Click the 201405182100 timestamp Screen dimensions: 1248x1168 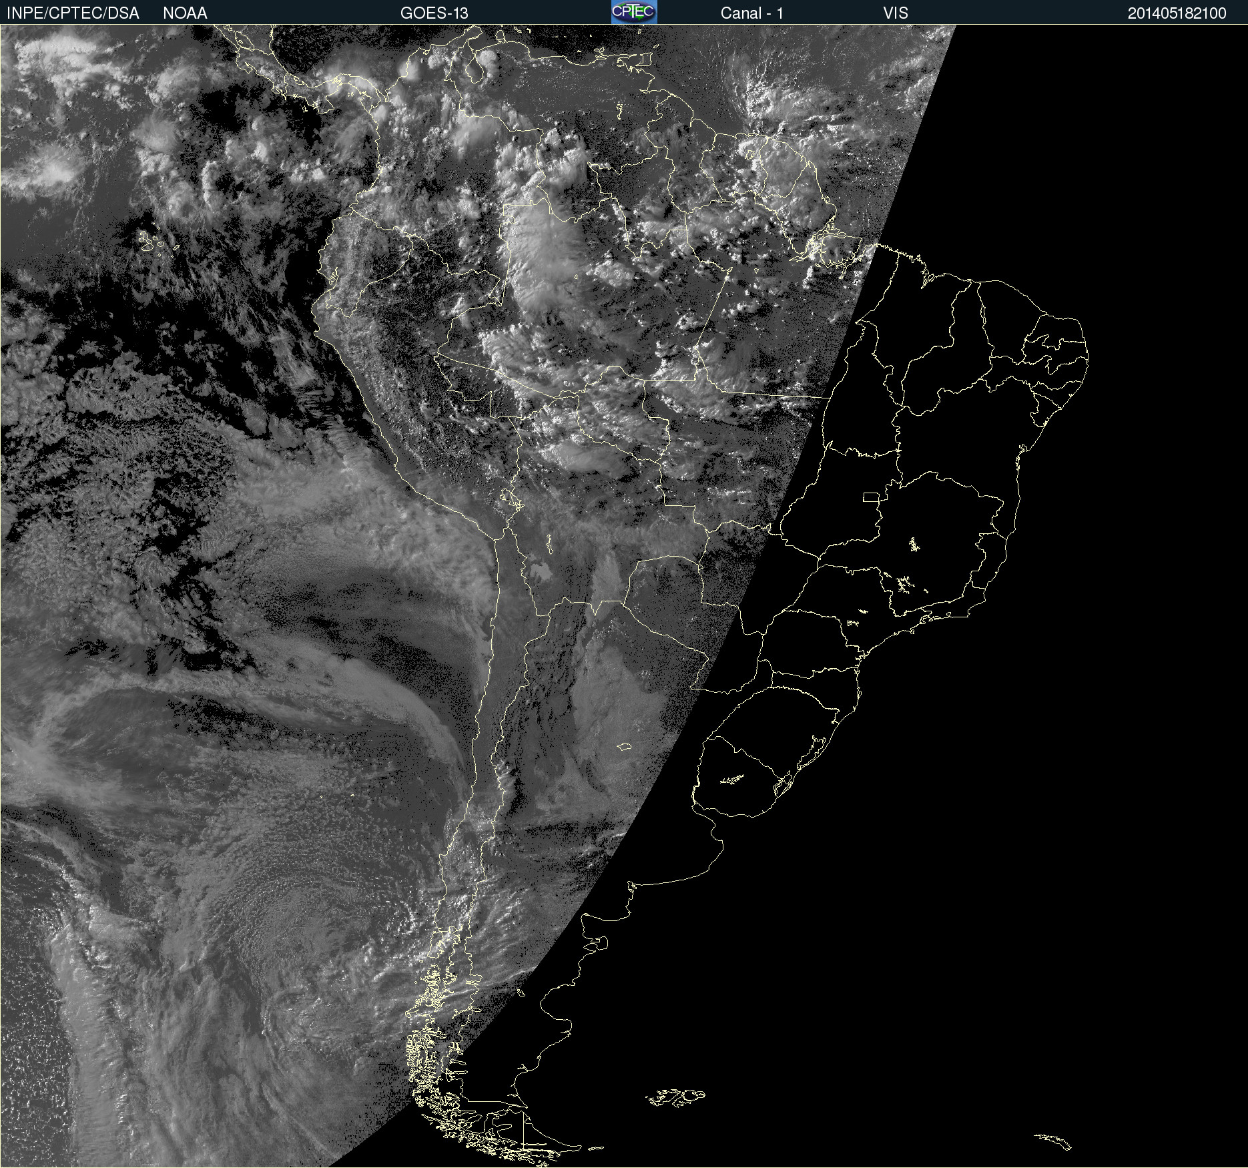tap(1177, 13)
